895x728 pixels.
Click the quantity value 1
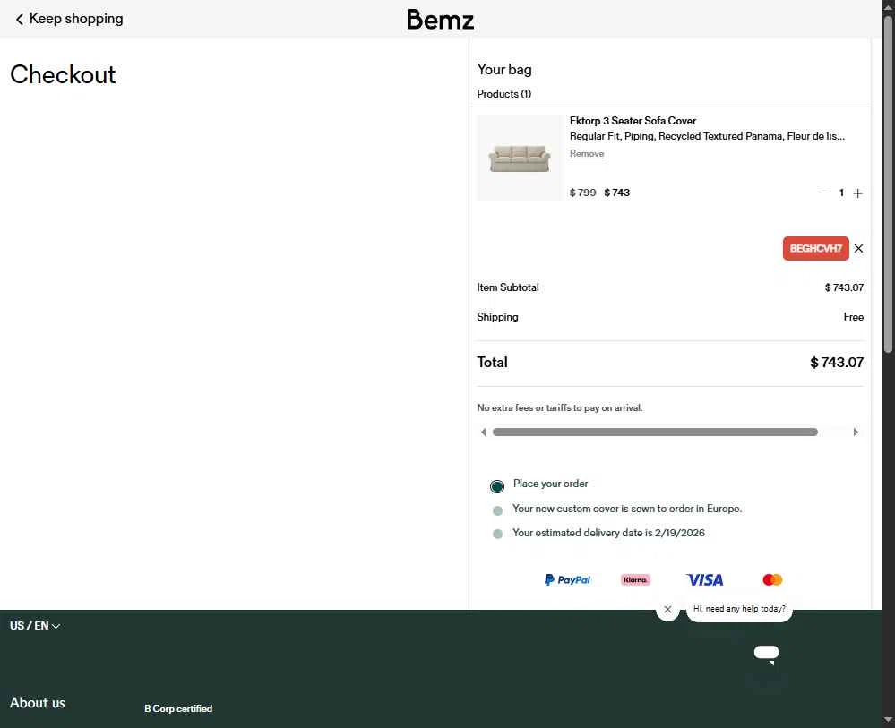[840, 193]
